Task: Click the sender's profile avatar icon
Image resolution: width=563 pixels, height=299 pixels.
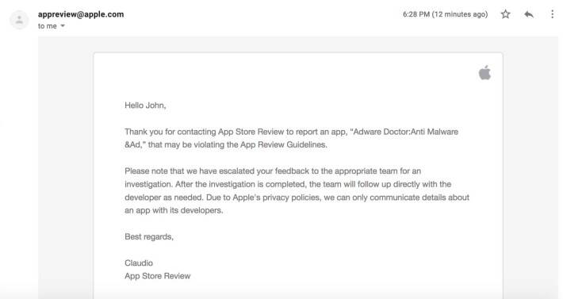Action: coord(19,20)
